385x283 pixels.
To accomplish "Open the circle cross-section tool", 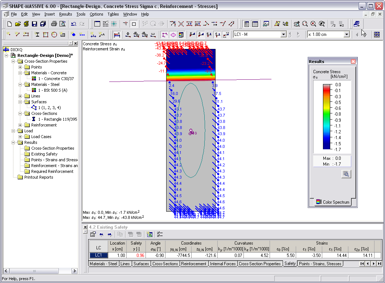I will (x=54, y=34).
